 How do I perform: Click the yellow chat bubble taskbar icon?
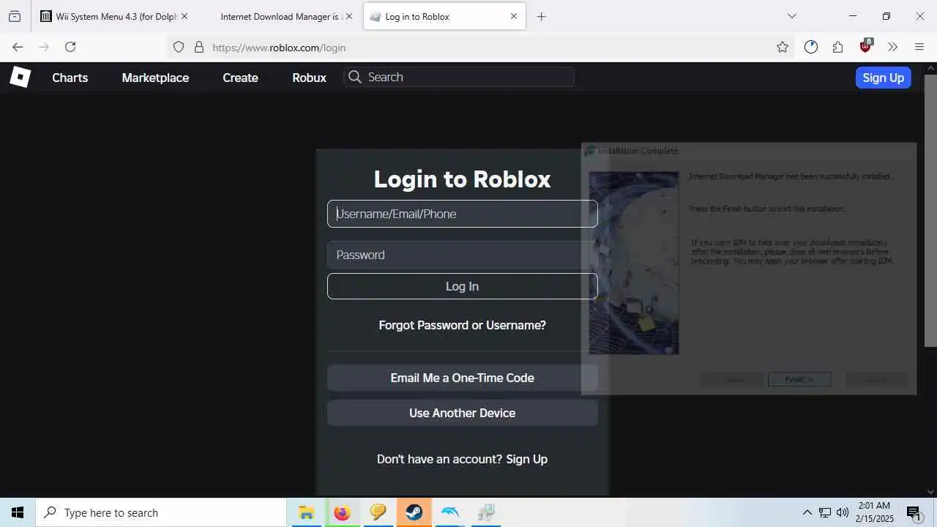(x=378, y=512)
